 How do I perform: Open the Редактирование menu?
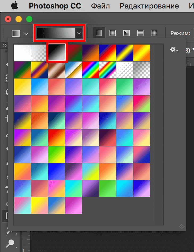pyautogui.click(x=149, y=6)
